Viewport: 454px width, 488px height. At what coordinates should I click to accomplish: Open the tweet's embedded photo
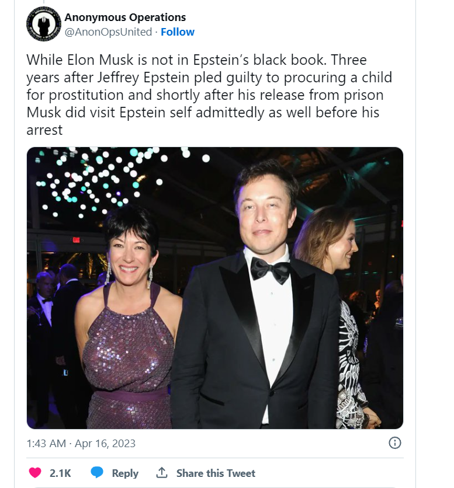(215, 288)
